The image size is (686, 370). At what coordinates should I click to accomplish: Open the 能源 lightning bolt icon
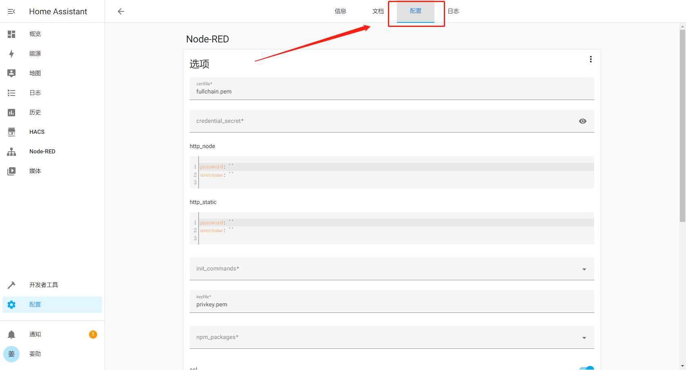click(x=11, y=54)
